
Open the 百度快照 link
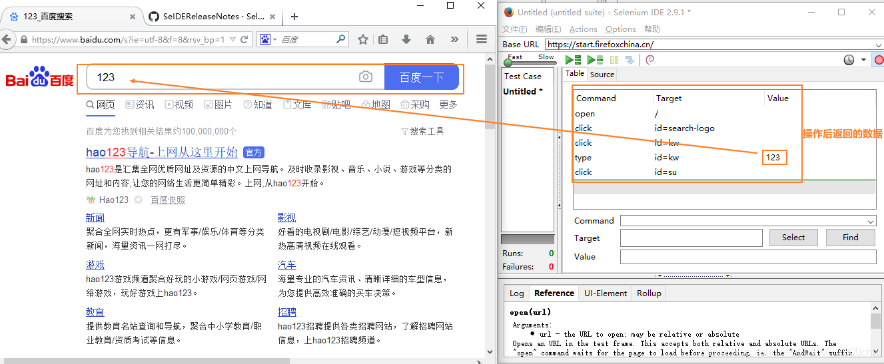(168, 200)
